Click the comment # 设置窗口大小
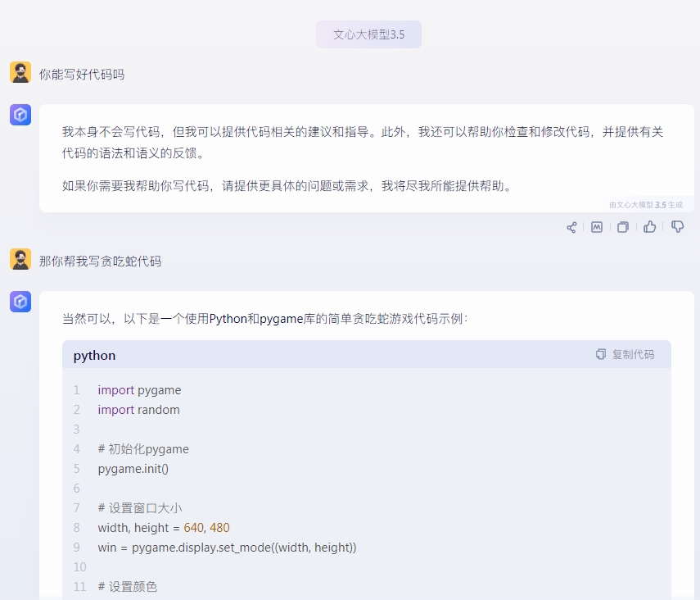 [140, 508]
